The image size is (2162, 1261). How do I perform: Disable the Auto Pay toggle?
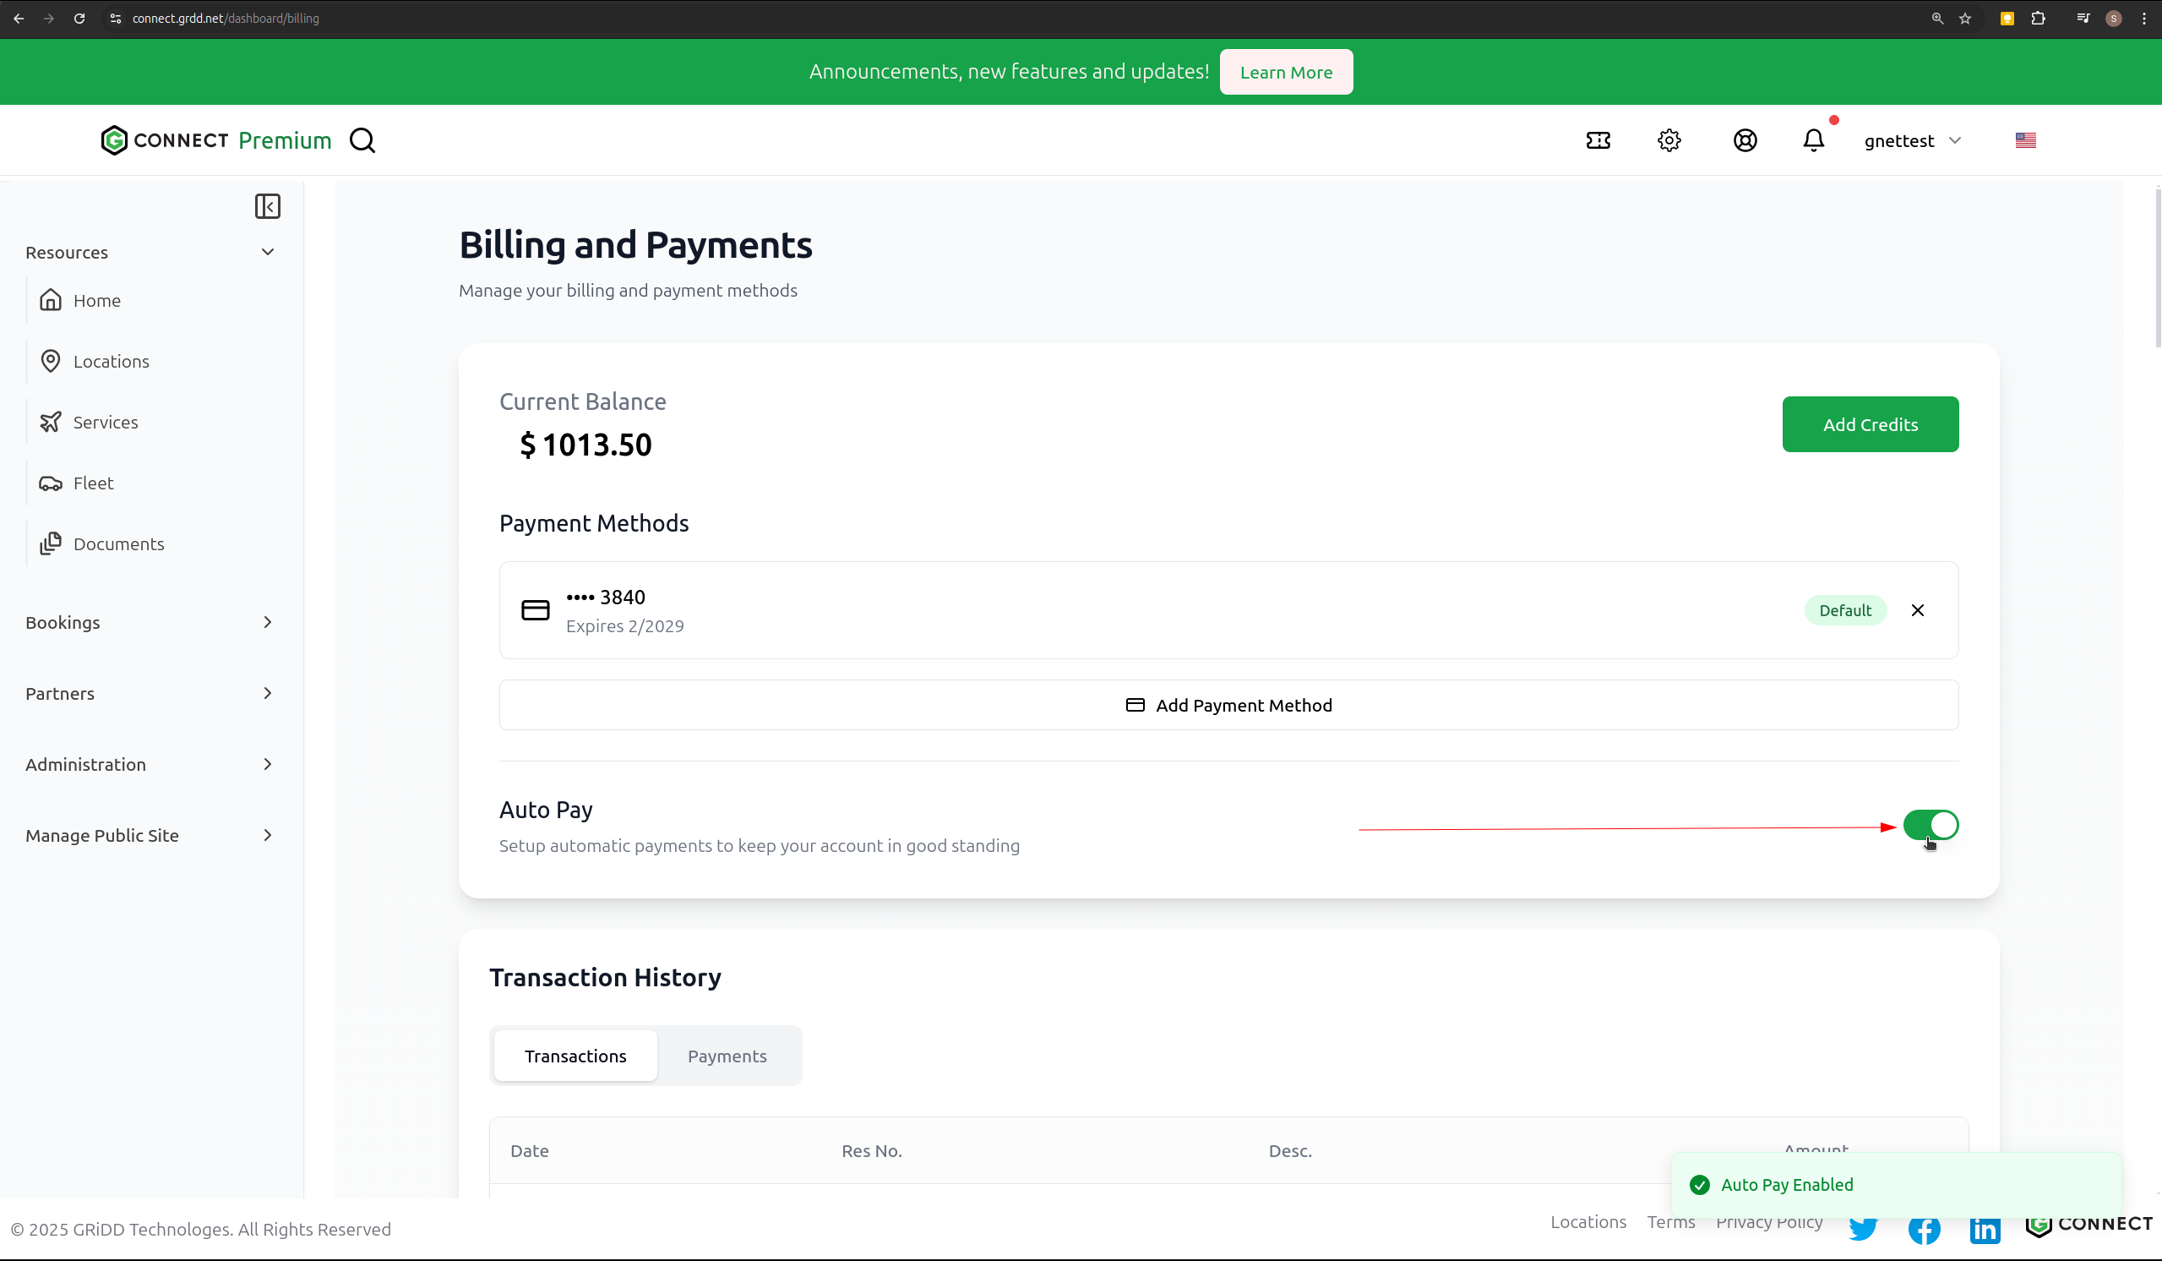pos(1931,825)
